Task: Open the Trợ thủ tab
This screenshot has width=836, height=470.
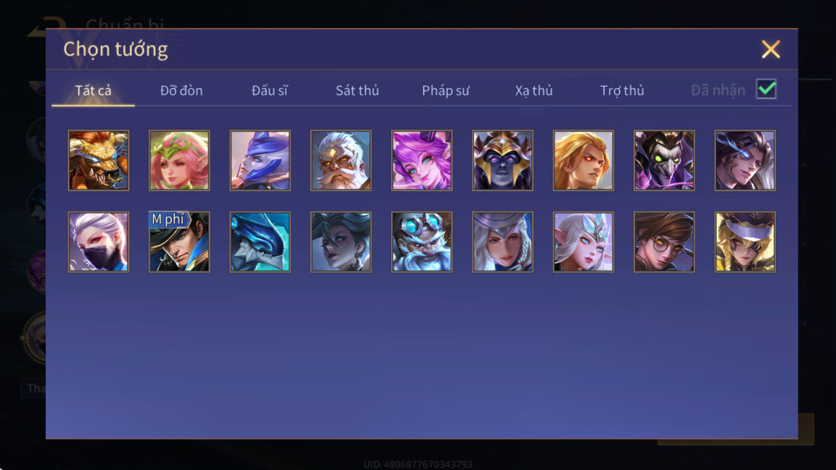Action: coord(622,90)
